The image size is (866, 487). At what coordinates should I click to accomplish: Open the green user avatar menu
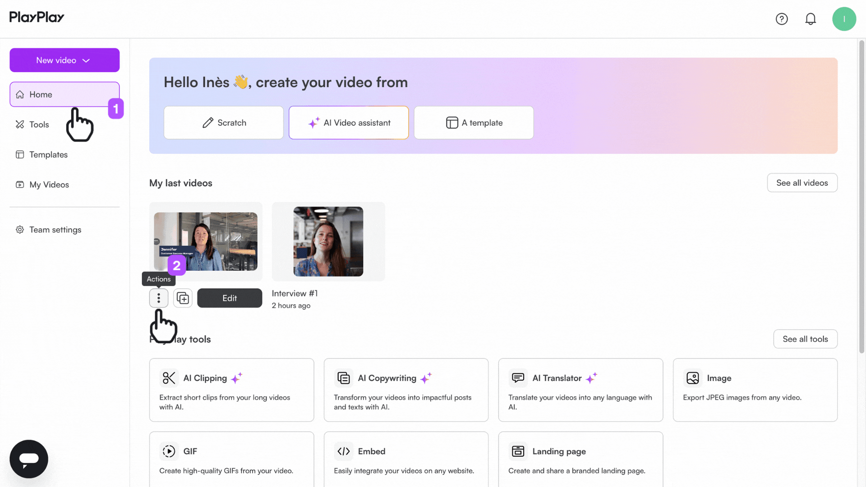click(x=844, y=19)
